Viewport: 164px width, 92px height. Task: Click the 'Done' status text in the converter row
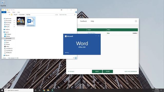click(108, 33)
